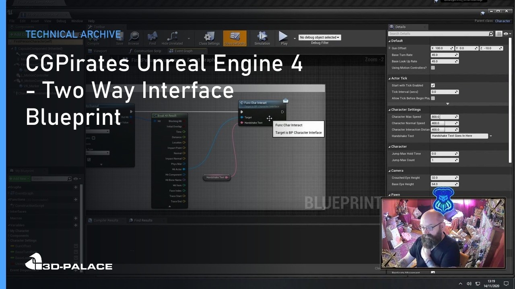The image size is (515, 289).
Task: Show hidden system tray icons
Action: tap(461, 284)
